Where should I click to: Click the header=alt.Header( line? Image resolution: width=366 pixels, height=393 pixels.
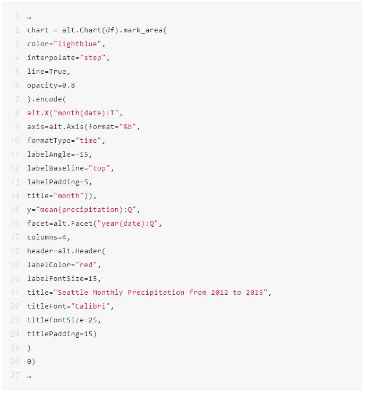[66, 251]
